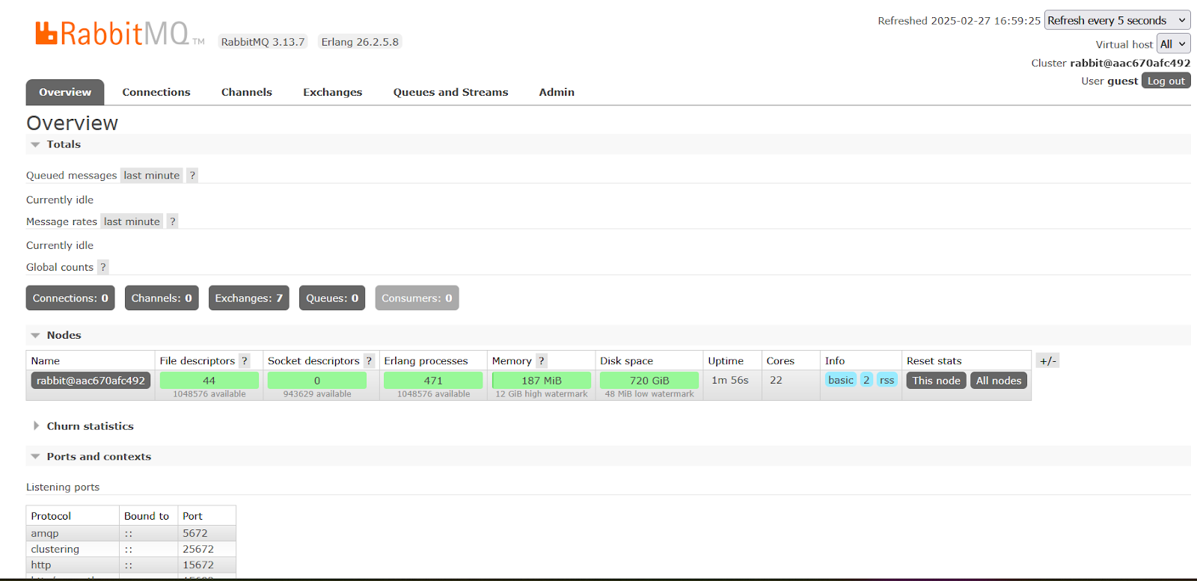
Task: Click the Listening ports heading
Action: (x=63, y=487)
